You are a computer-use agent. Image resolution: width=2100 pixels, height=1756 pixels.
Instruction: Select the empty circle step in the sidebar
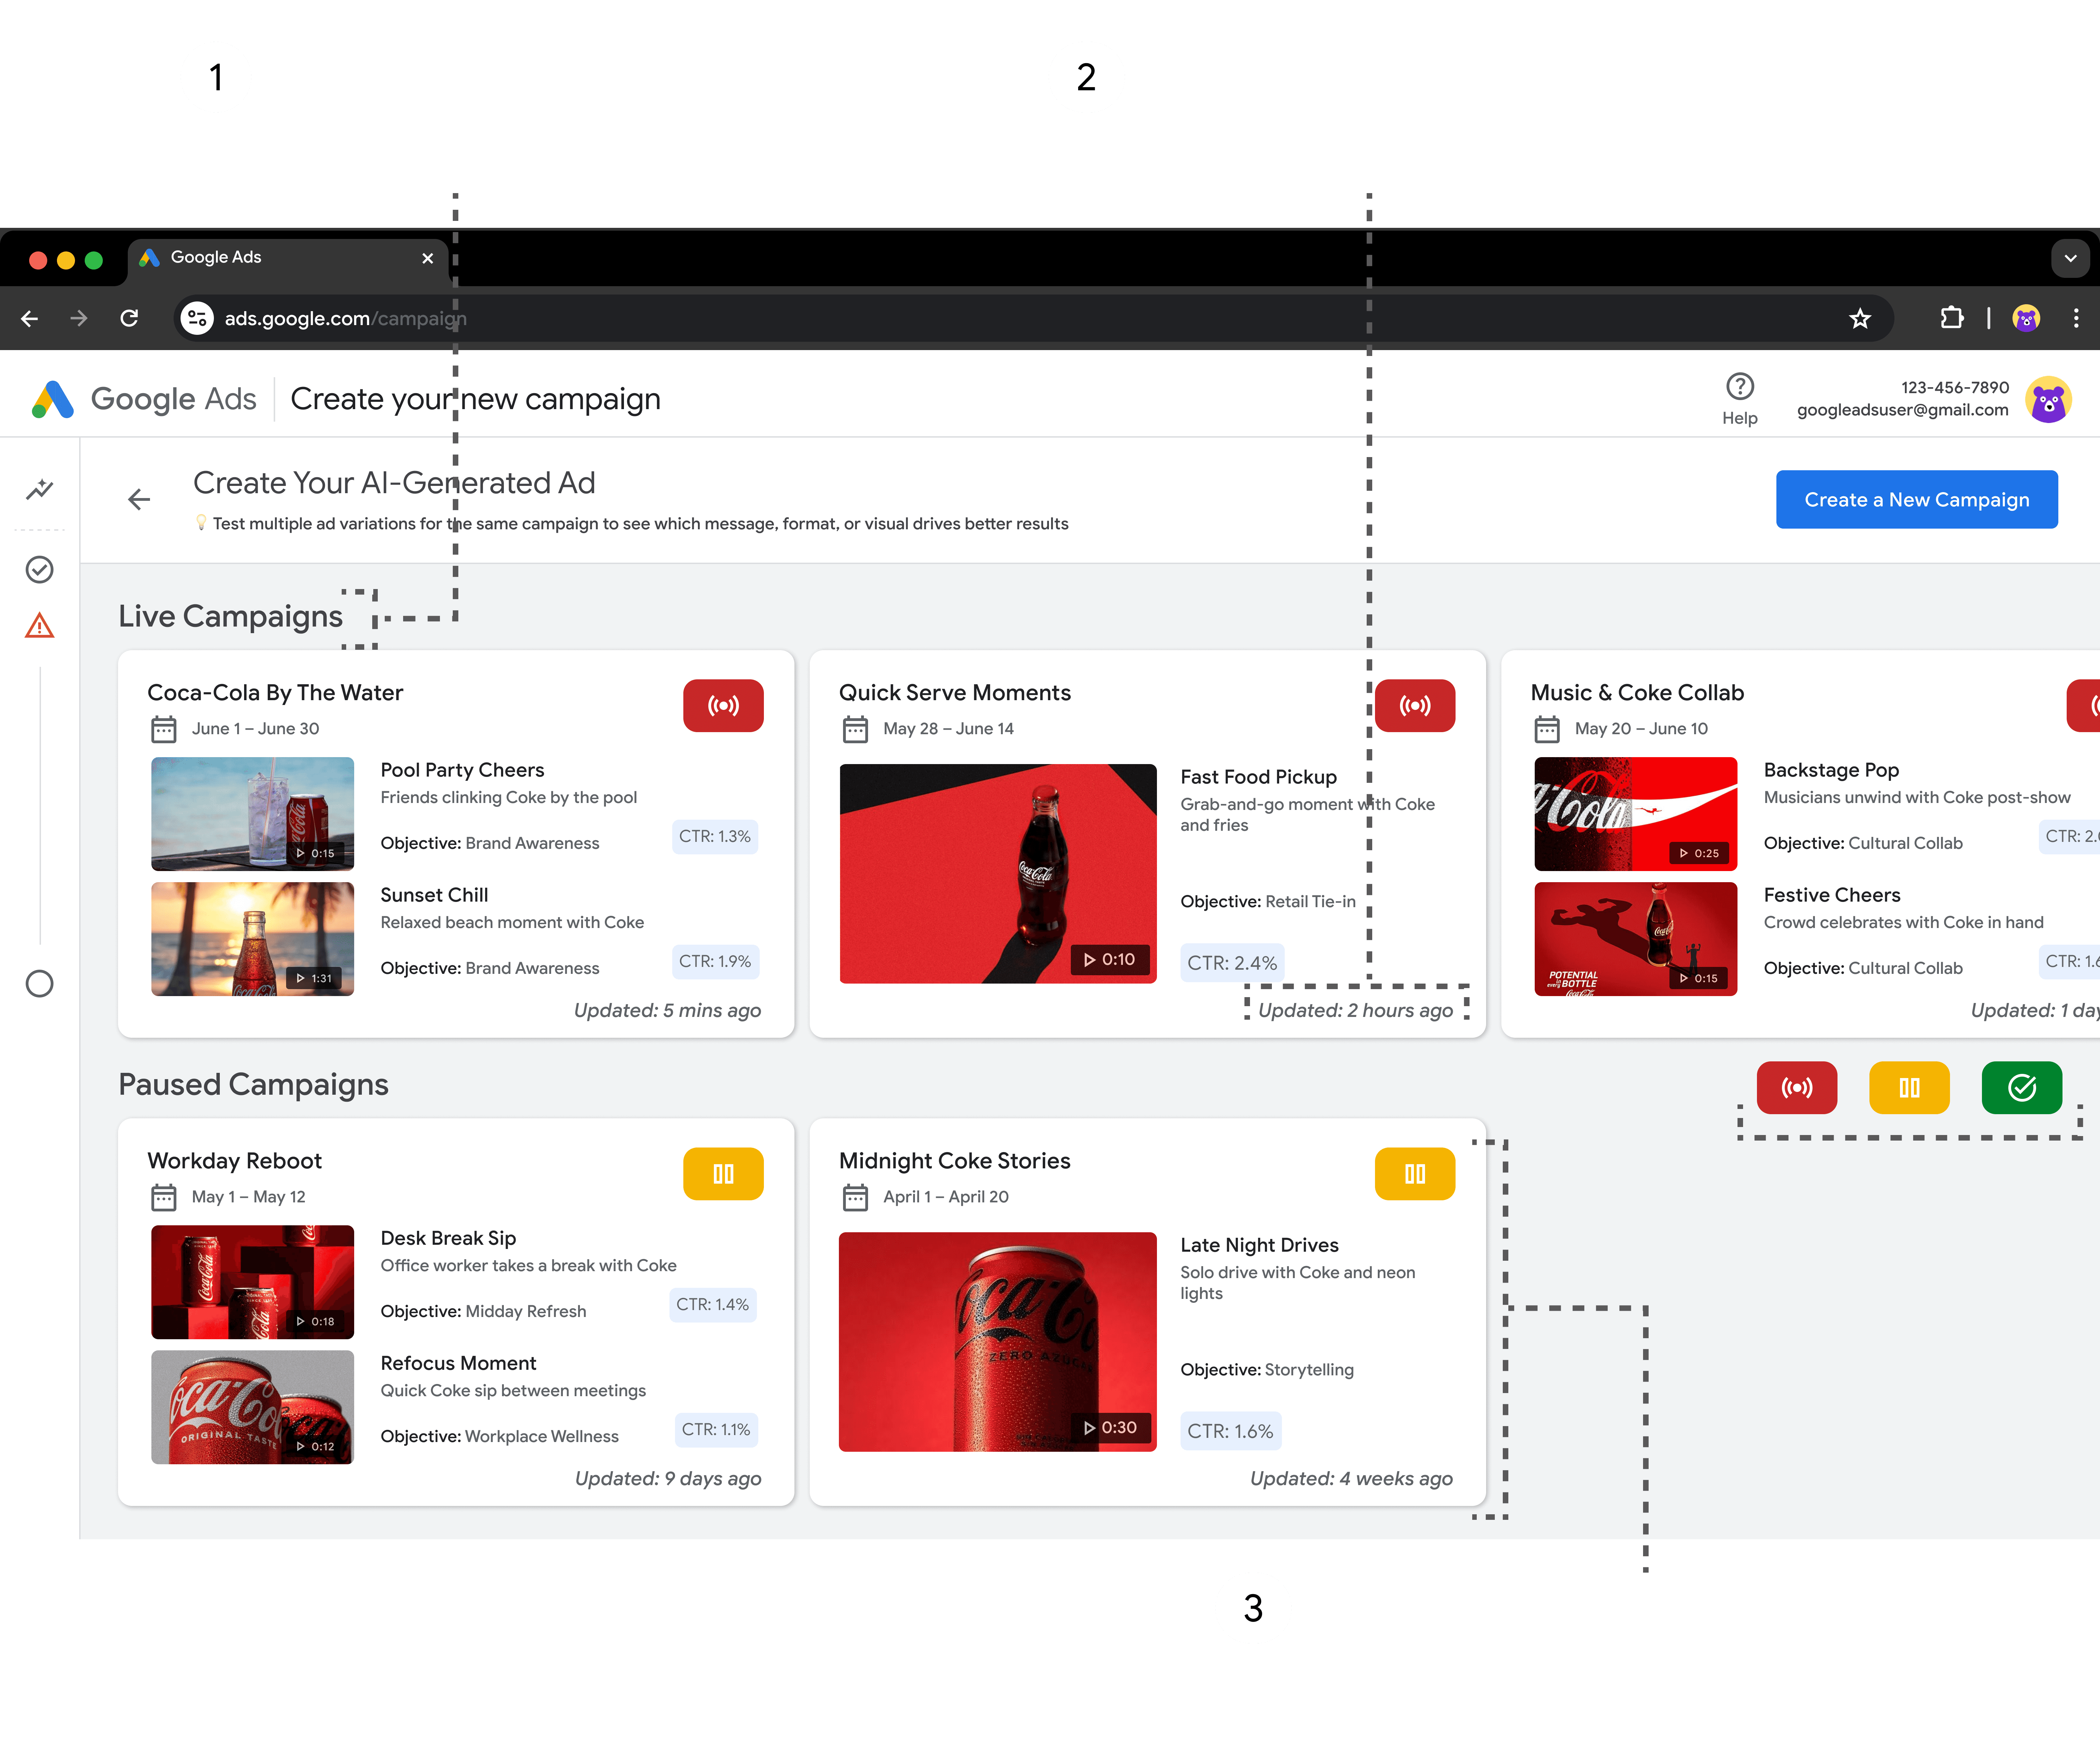tap(40, 984)
